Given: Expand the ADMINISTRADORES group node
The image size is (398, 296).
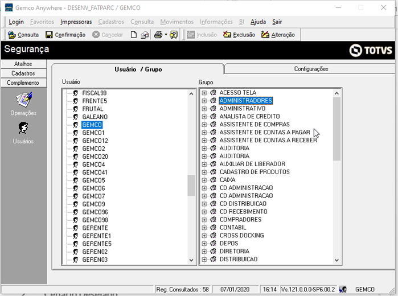Looking at the screenshot, I should [204, 101].
